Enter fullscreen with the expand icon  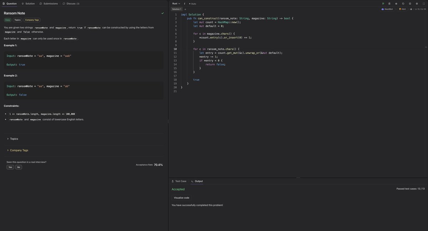(x=424, y=4)
